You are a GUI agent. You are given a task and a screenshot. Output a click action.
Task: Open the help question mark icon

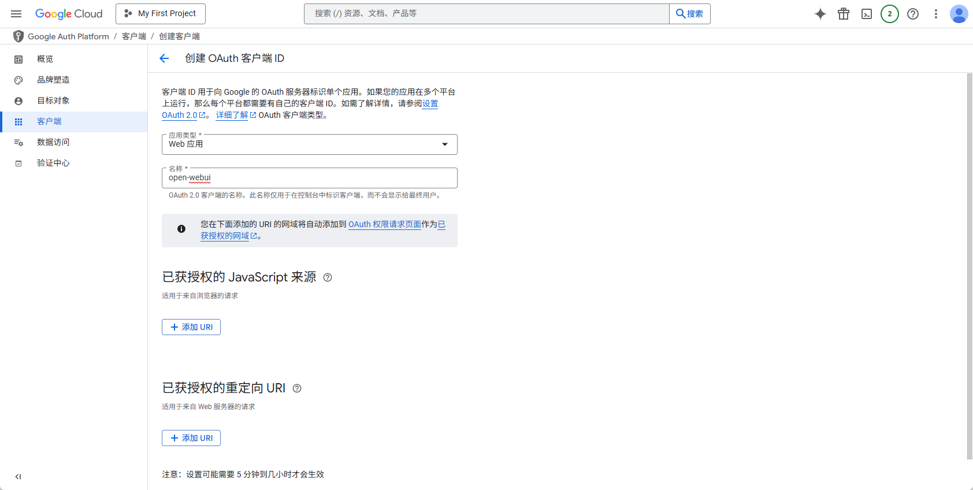point(913,14)
